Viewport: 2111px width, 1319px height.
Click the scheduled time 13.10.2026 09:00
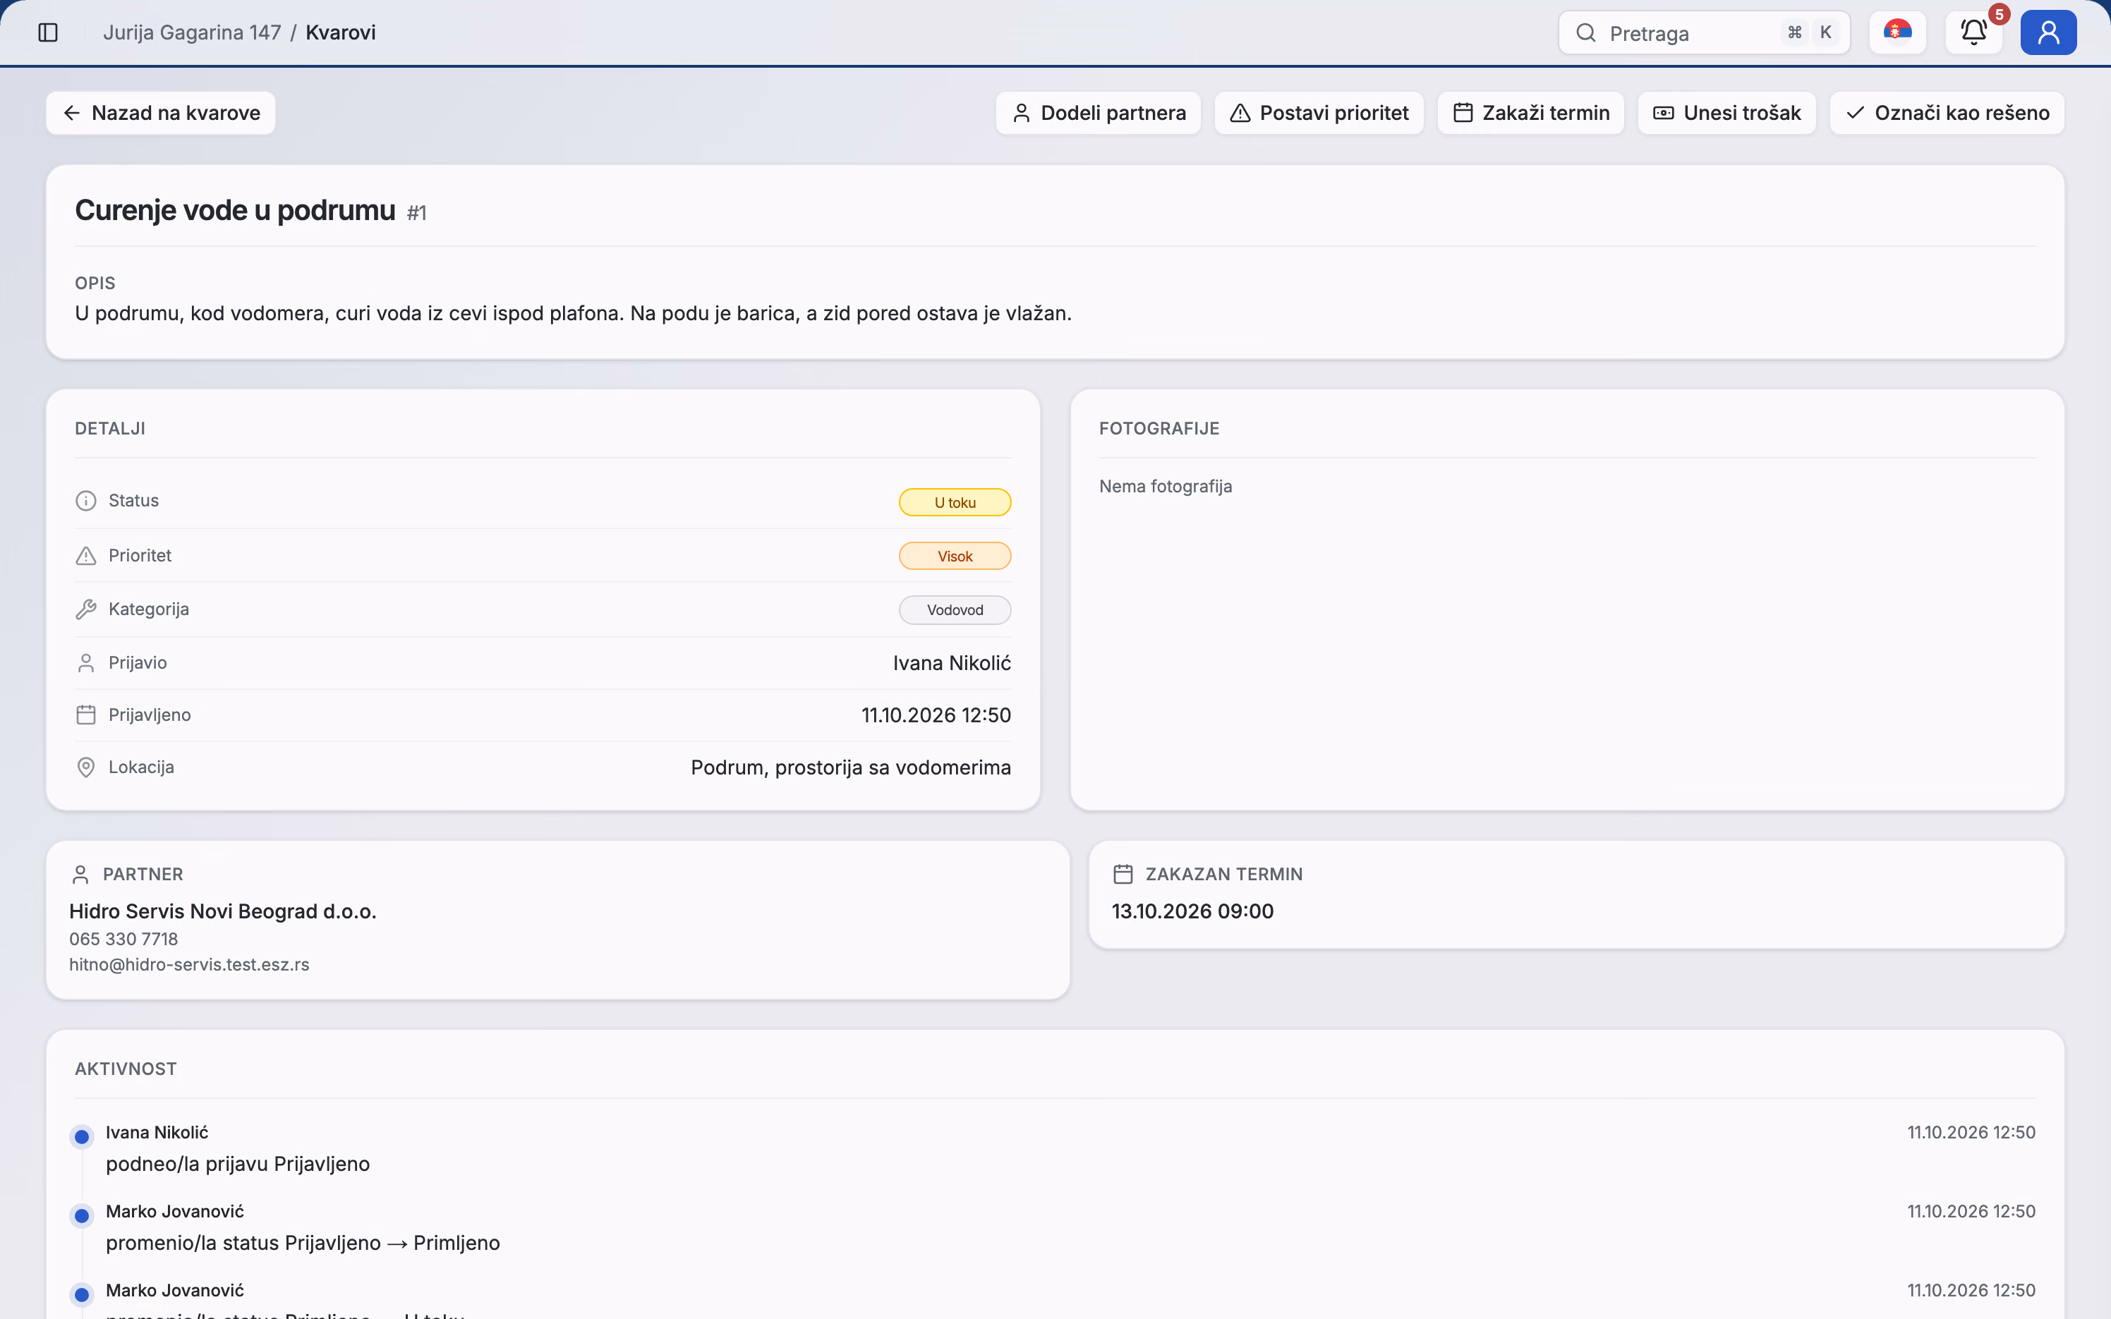click(x=1192, y=911)
